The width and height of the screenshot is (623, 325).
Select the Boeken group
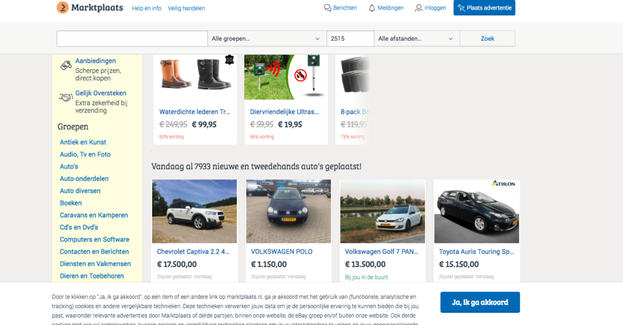(71, 203)
